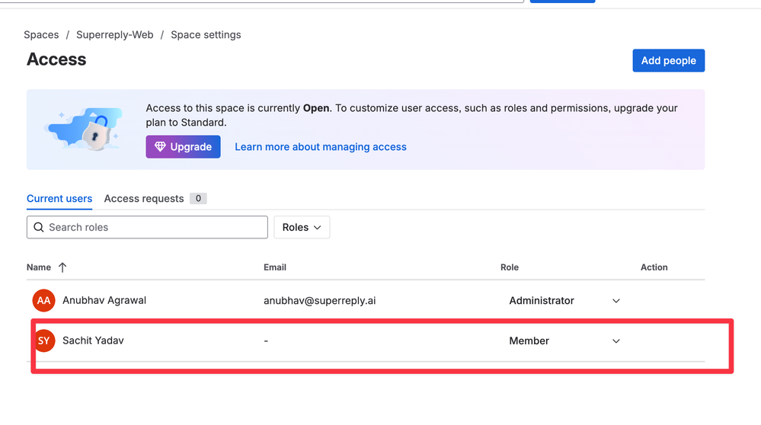Image resolution: width=761 pixels, height=425 pixels.
Task: Click the purple Upgrade button
Action: click(x=183, y=146)
